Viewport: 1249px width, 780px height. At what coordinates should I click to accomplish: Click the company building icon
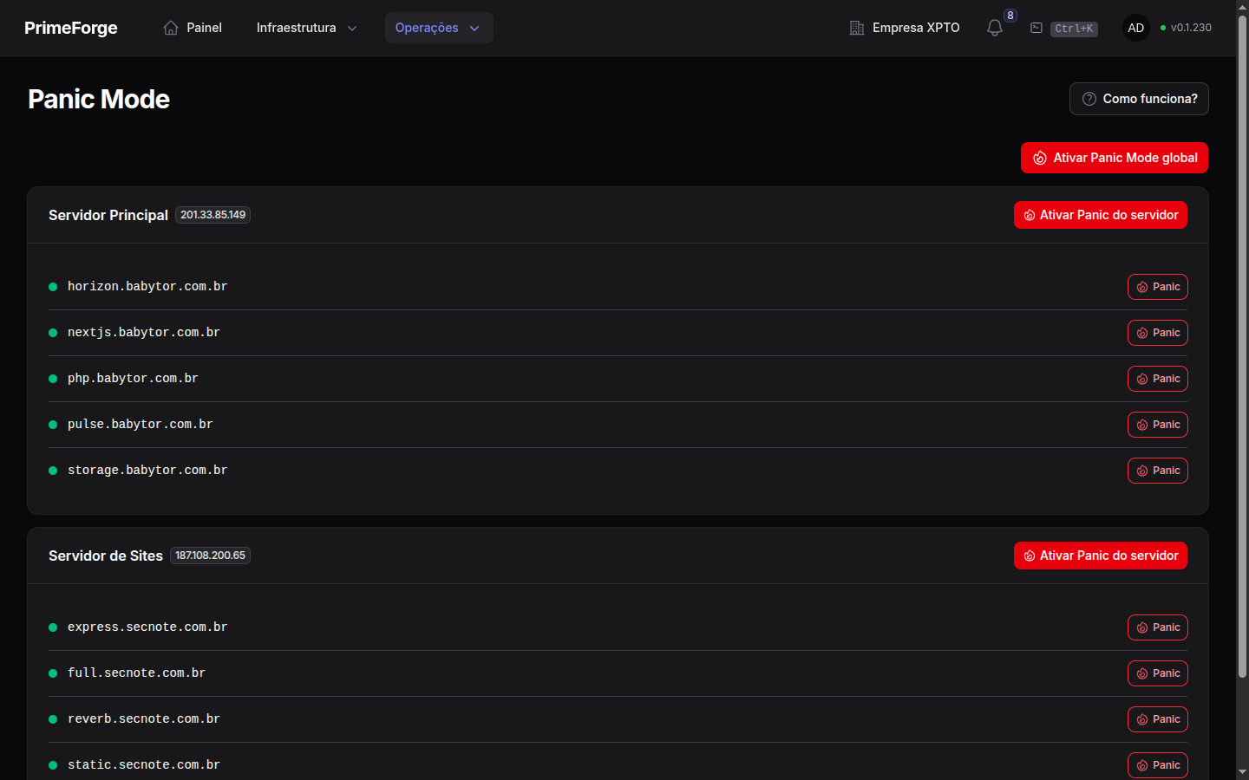(857, 28)
